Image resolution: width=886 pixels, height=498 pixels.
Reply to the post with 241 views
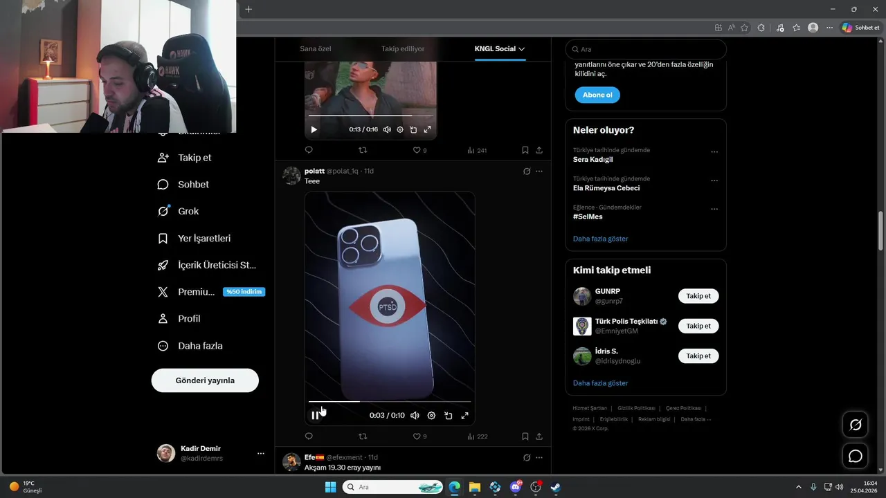[309, 150]
